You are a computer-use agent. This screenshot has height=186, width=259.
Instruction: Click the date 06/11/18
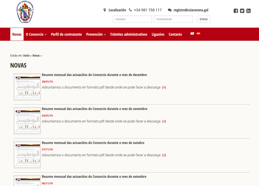[x=47, y=183]
